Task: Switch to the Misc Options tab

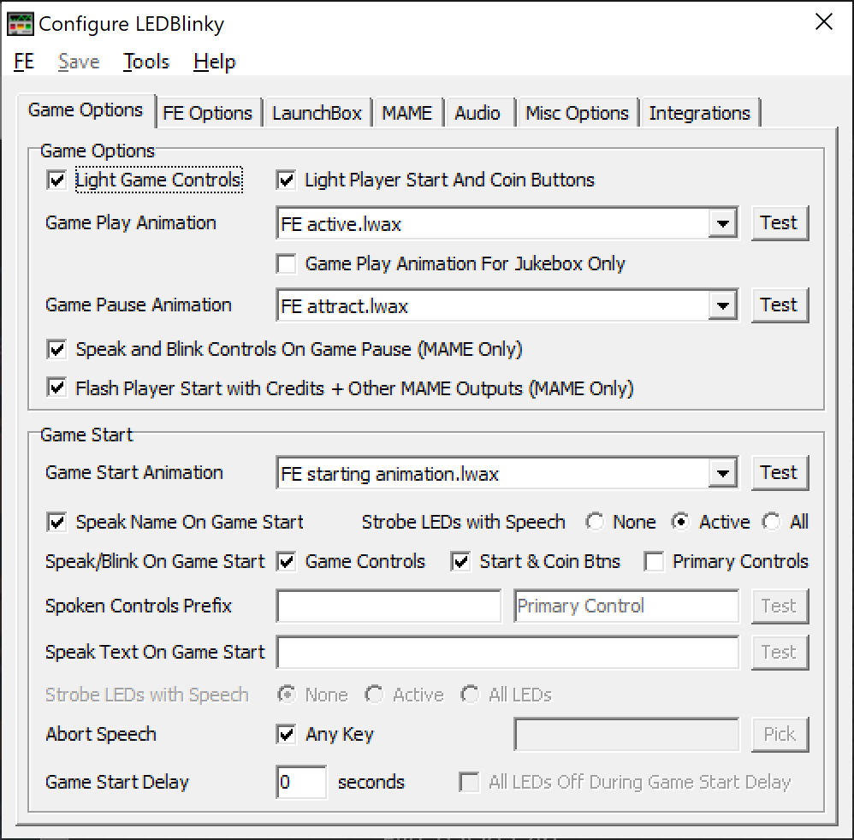Action: (577, 113)
